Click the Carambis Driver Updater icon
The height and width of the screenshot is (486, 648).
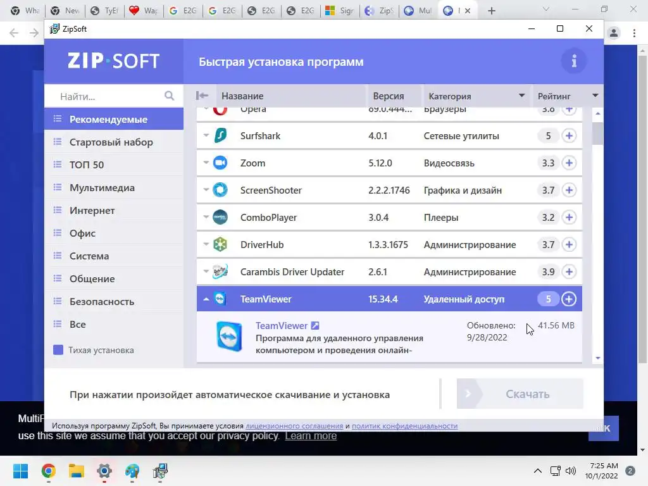pyautogui.click(x=220, y=271)
